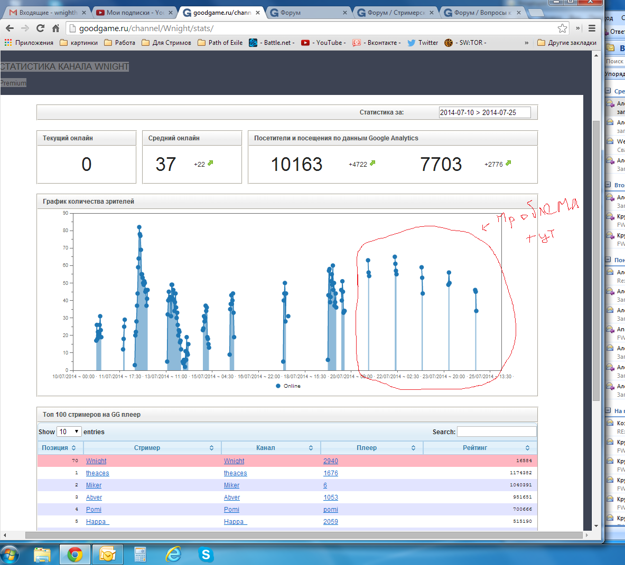Go to browser home page icon
Screen dimensions: 625x565
55,28
